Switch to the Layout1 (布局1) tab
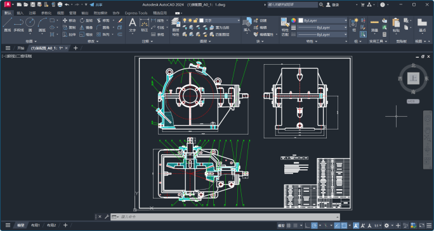 click(36, 225)
